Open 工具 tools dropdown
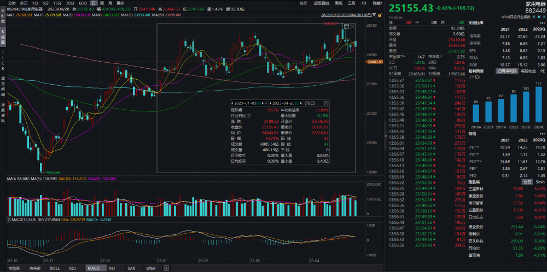The image size is (547, 272). [351, 3]
